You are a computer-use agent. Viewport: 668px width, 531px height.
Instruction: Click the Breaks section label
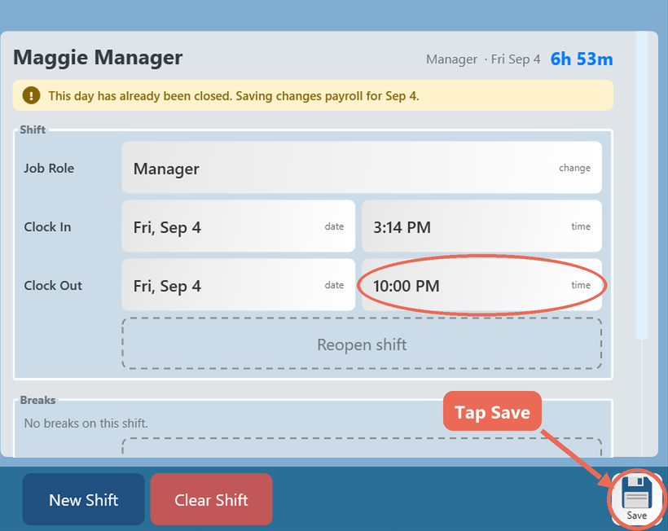click(37, 400)
